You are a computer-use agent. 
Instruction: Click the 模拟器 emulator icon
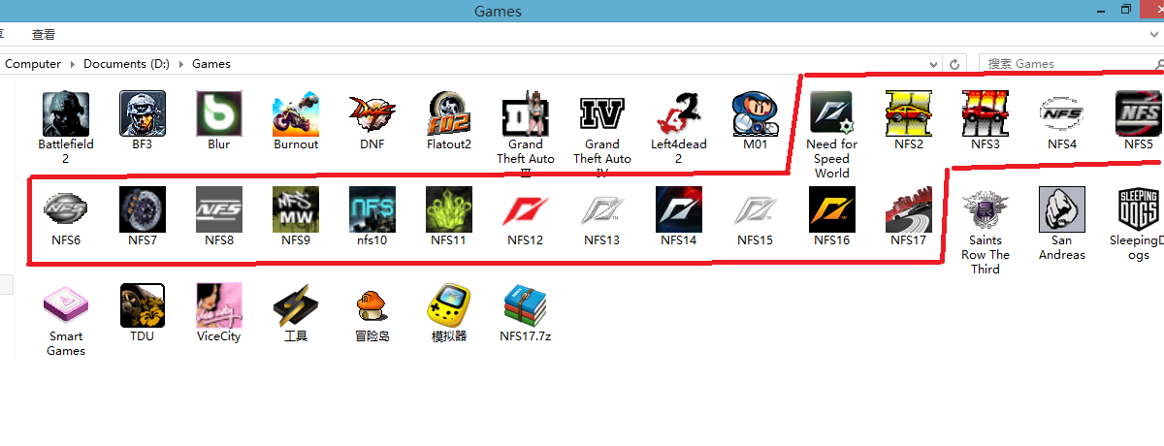coord(449,306)
